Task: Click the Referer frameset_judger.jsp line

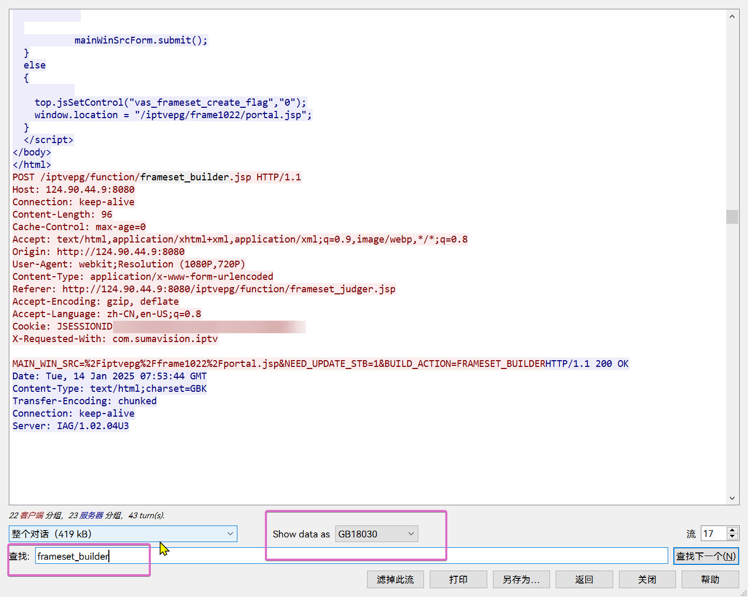Action: coord(204,289)
